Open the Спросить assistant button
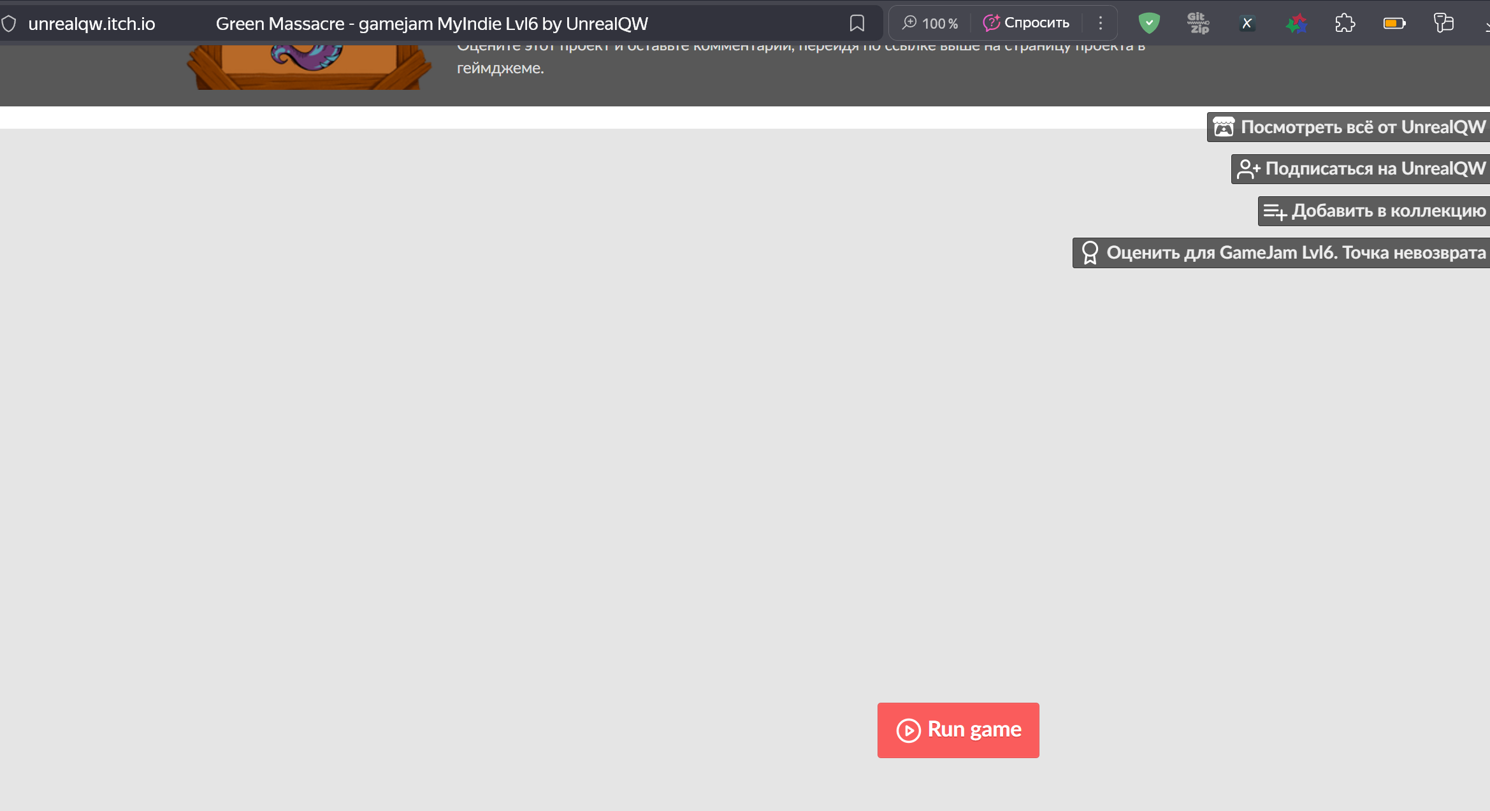This screenshot has height=811, width=1490. (x=1026, y=23)
